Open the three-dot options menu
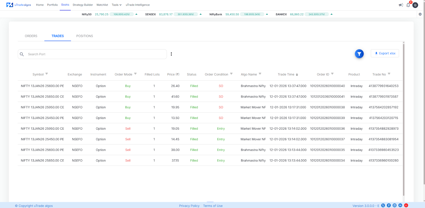The height and width of the screenshot is (208, 425). click(x=171, y=54)
